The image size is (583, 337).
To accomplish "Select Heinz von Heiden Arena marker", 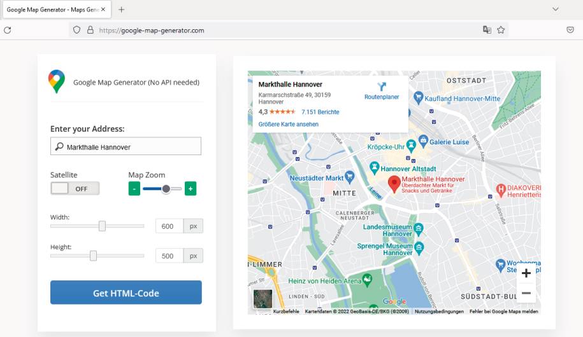I will tap(367, 280).
